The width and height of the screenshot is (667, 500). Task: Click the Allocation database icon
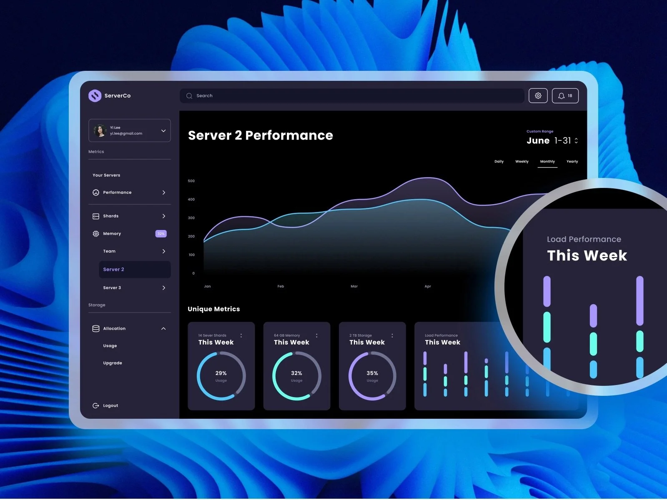pos(96,328)
